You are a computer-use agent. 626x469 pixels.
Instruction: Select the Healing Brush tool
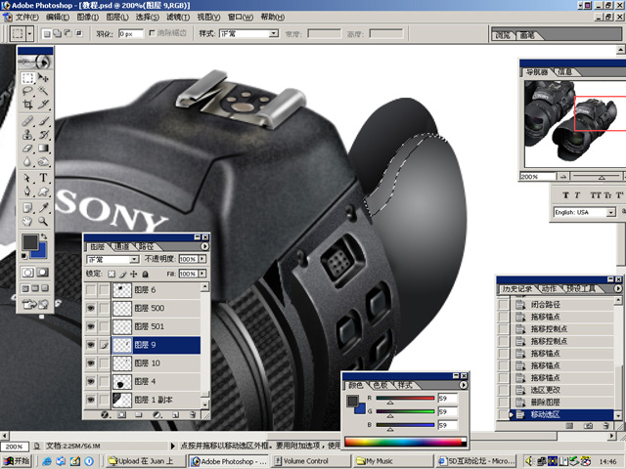27,121
